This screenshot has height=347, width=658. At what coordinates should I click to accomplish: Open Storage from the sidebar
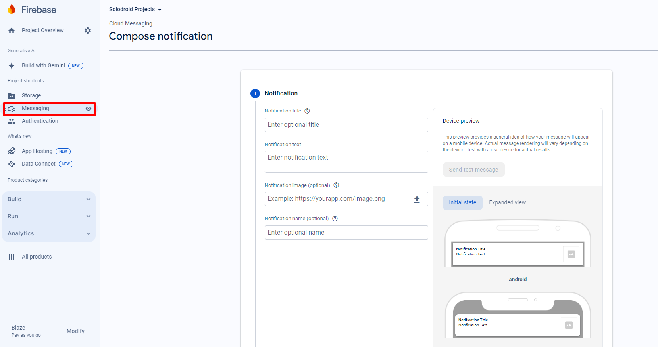(31, 96)
